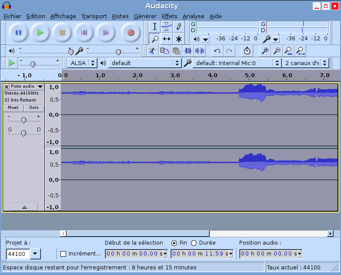
Task: Skip to start of track
Action: [84, 33]
